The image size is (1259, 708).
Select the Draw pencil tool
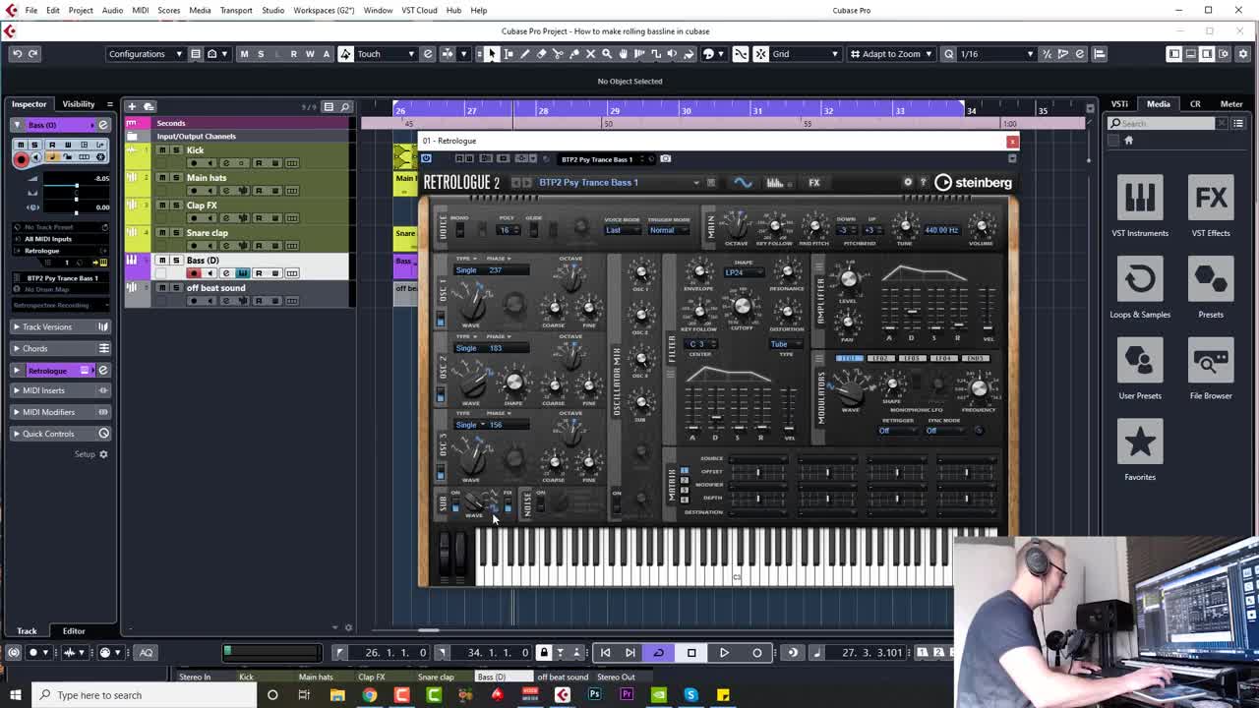[524, 54]
